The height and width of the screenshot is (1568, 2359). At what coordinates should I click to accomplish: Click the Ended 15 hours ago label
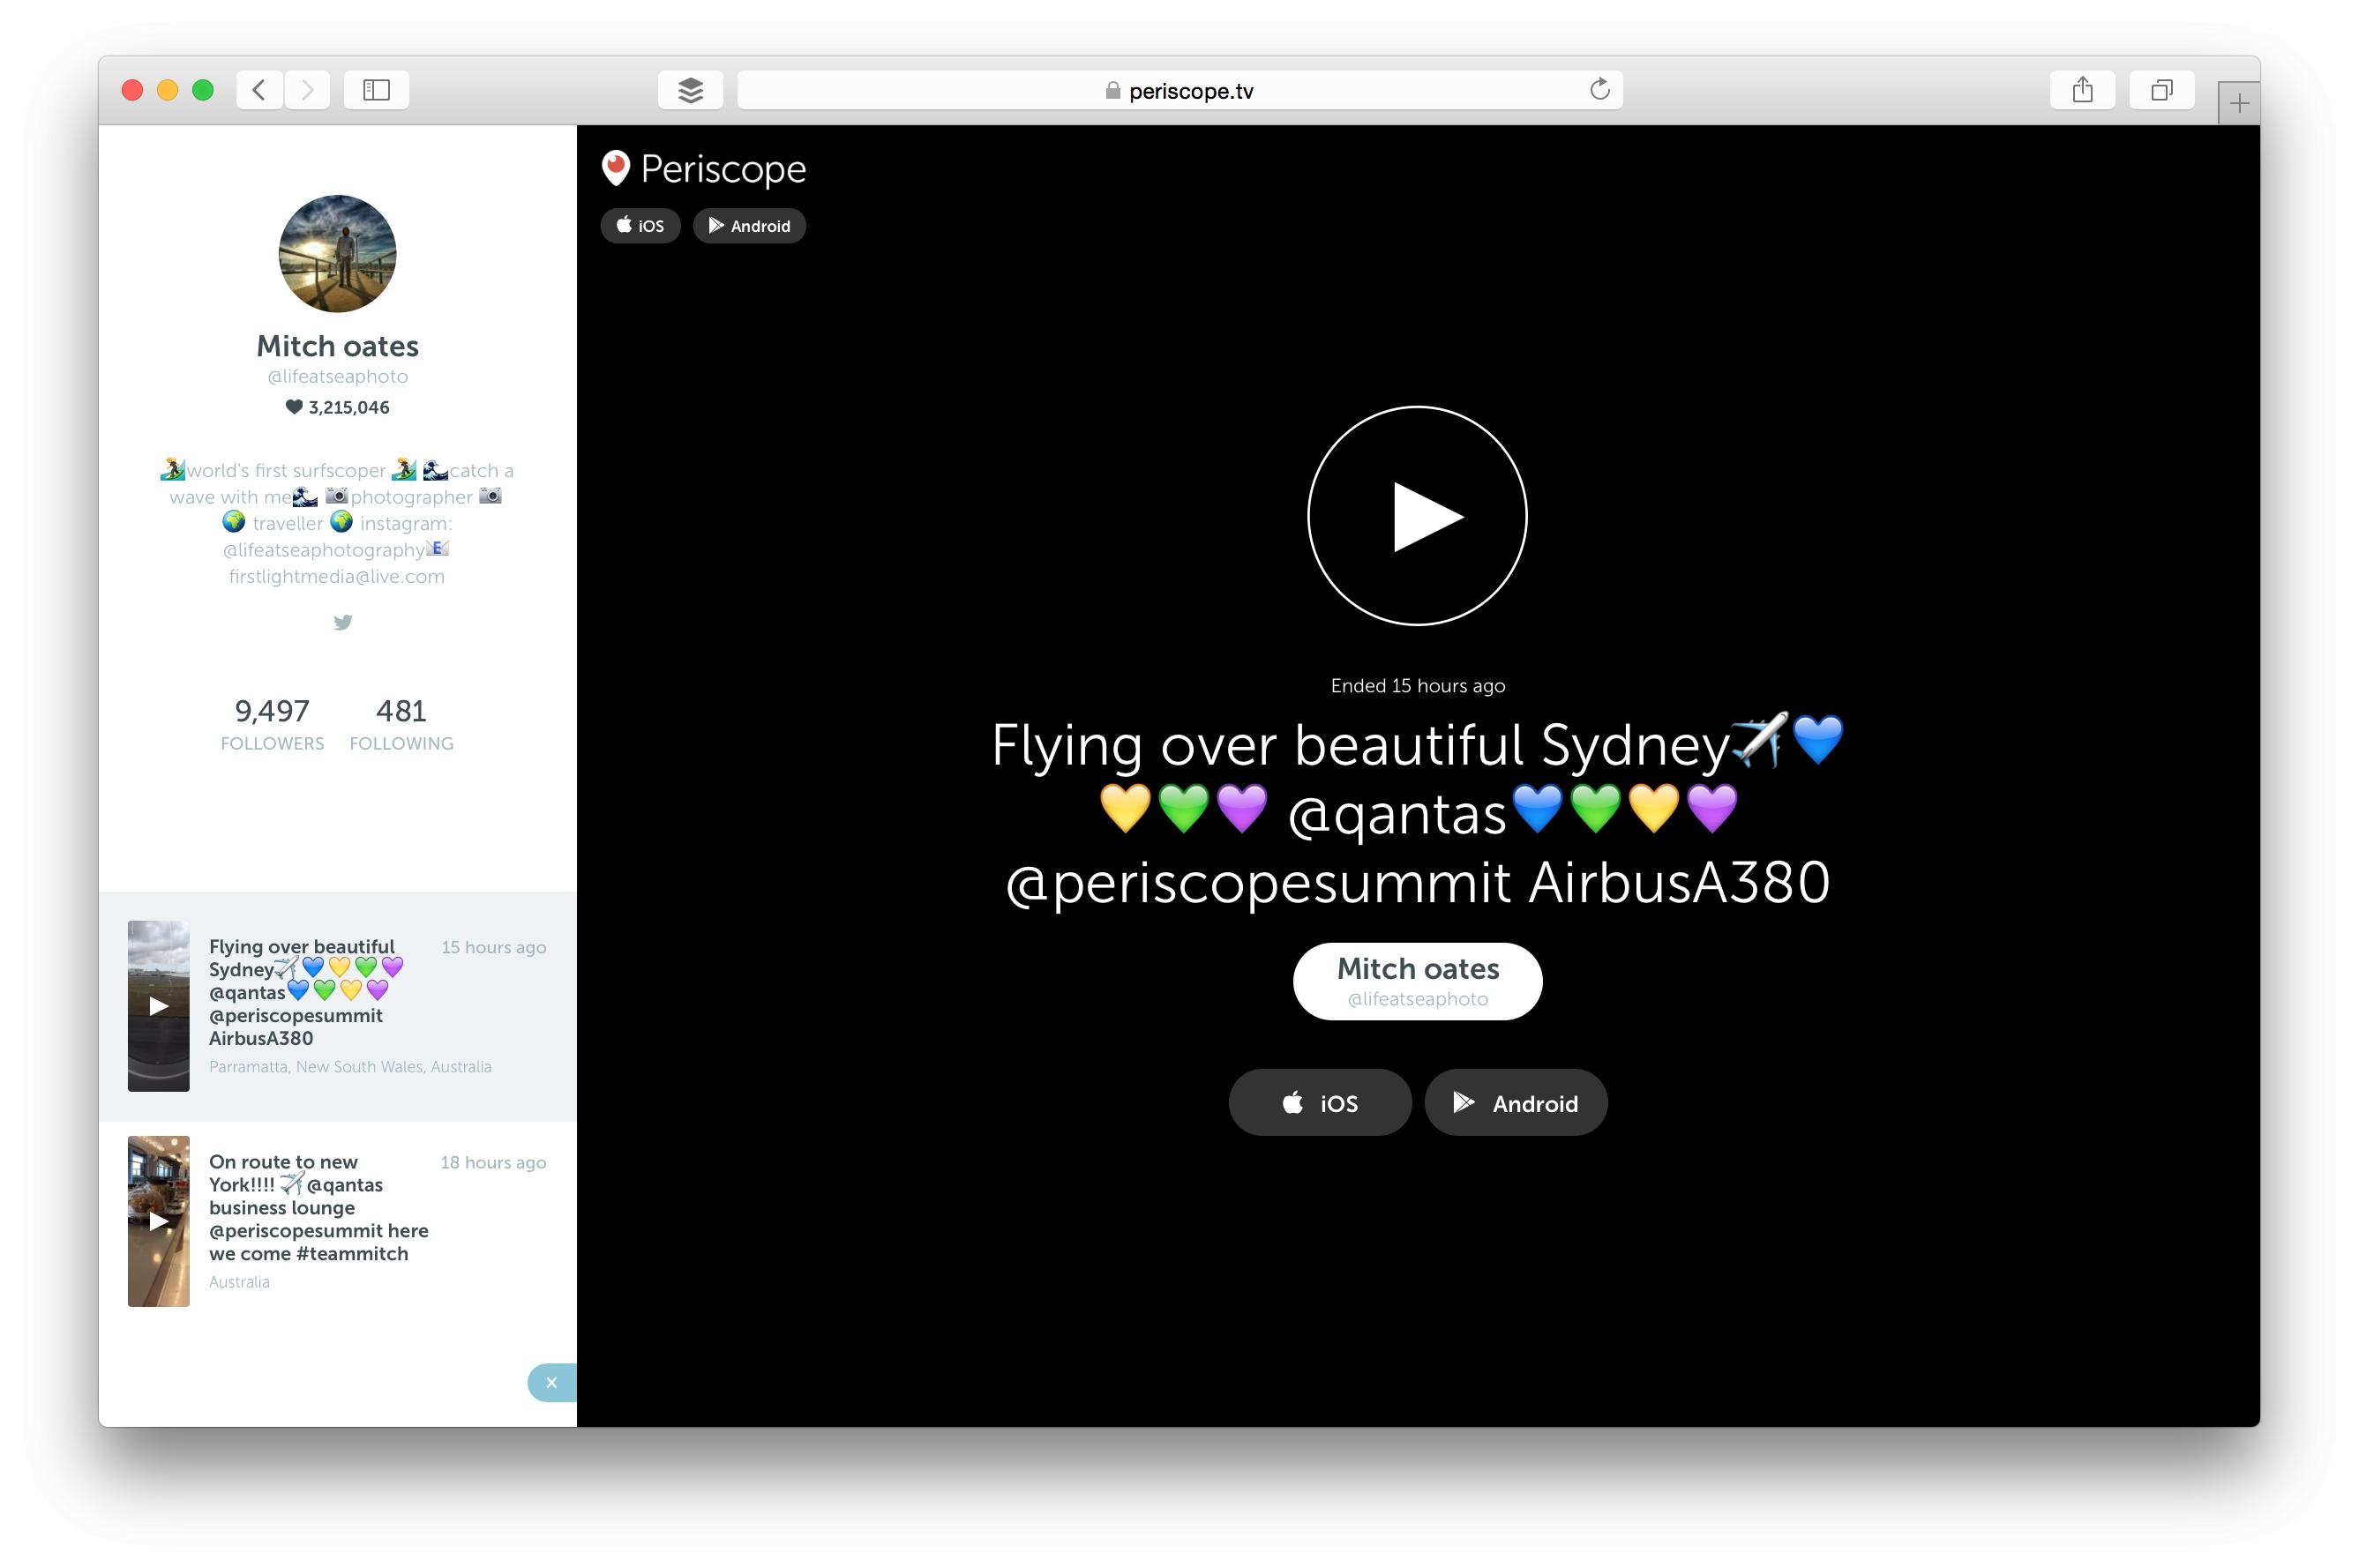[1417, 686]
